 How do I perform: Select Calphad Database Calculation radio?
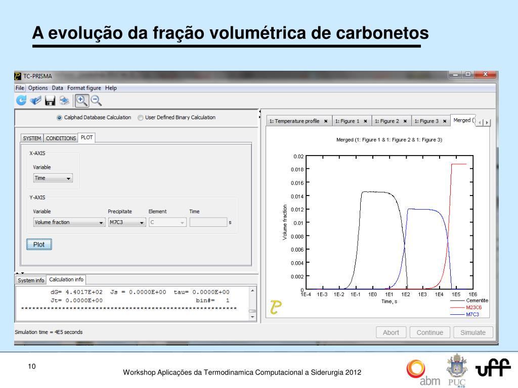[x=60, y=118]
